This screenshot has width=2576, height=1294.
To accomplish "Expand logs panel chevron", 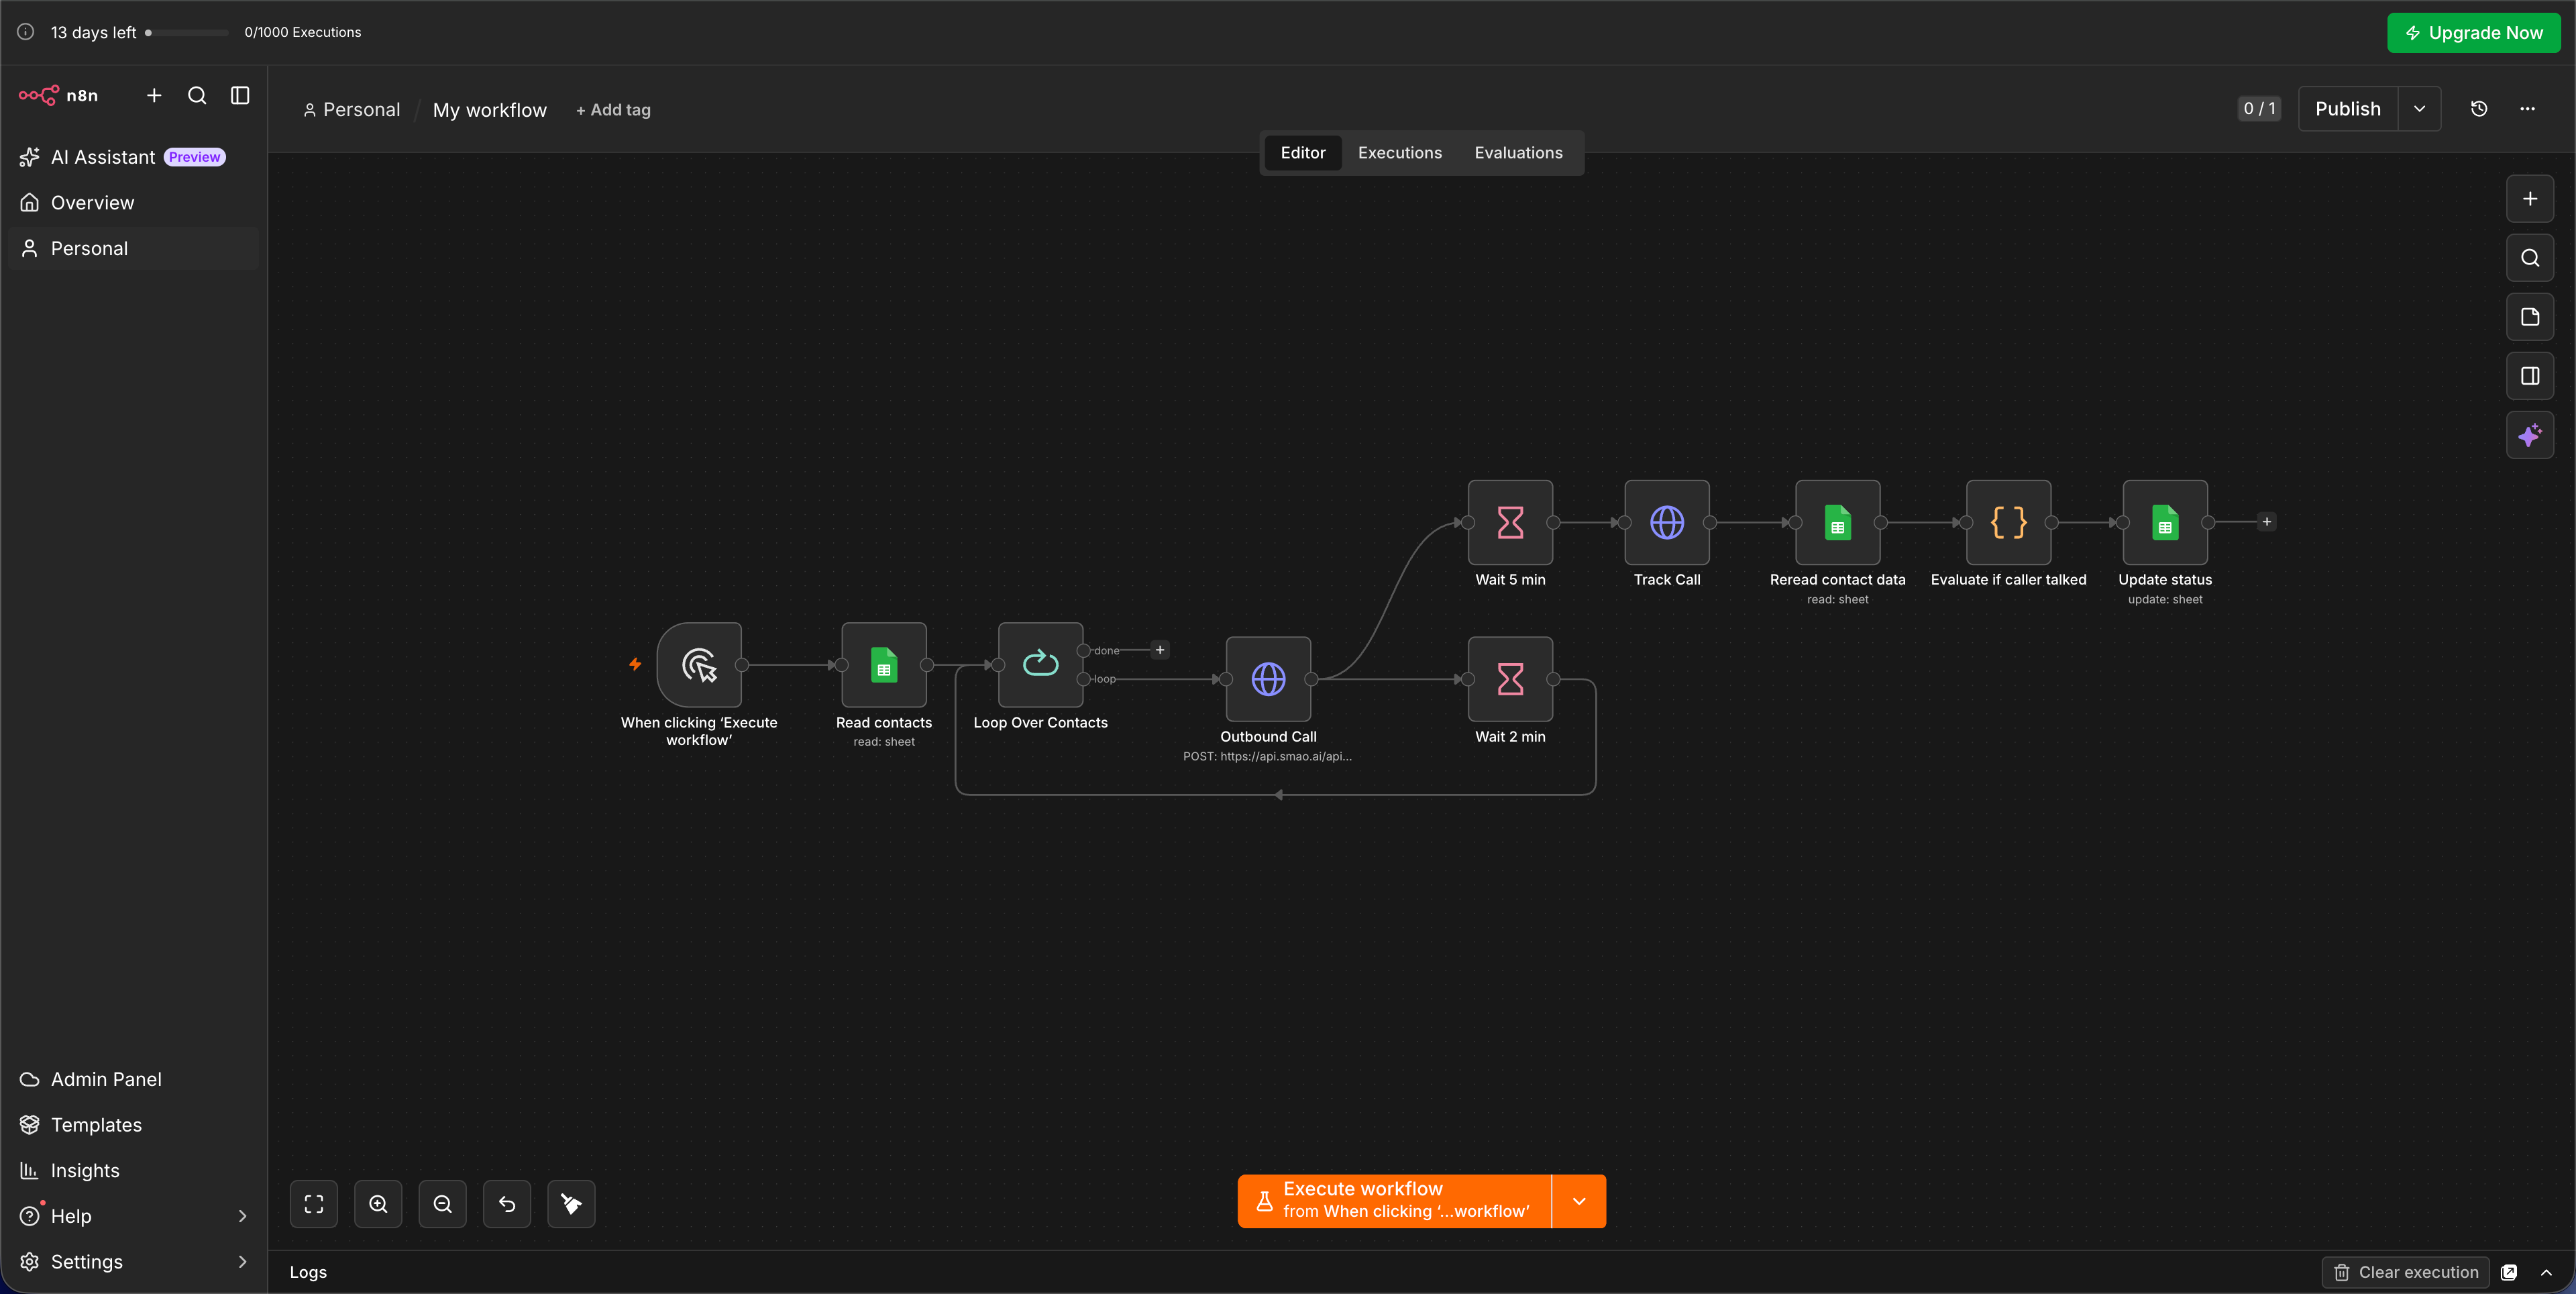I will pos(2546,1272).
